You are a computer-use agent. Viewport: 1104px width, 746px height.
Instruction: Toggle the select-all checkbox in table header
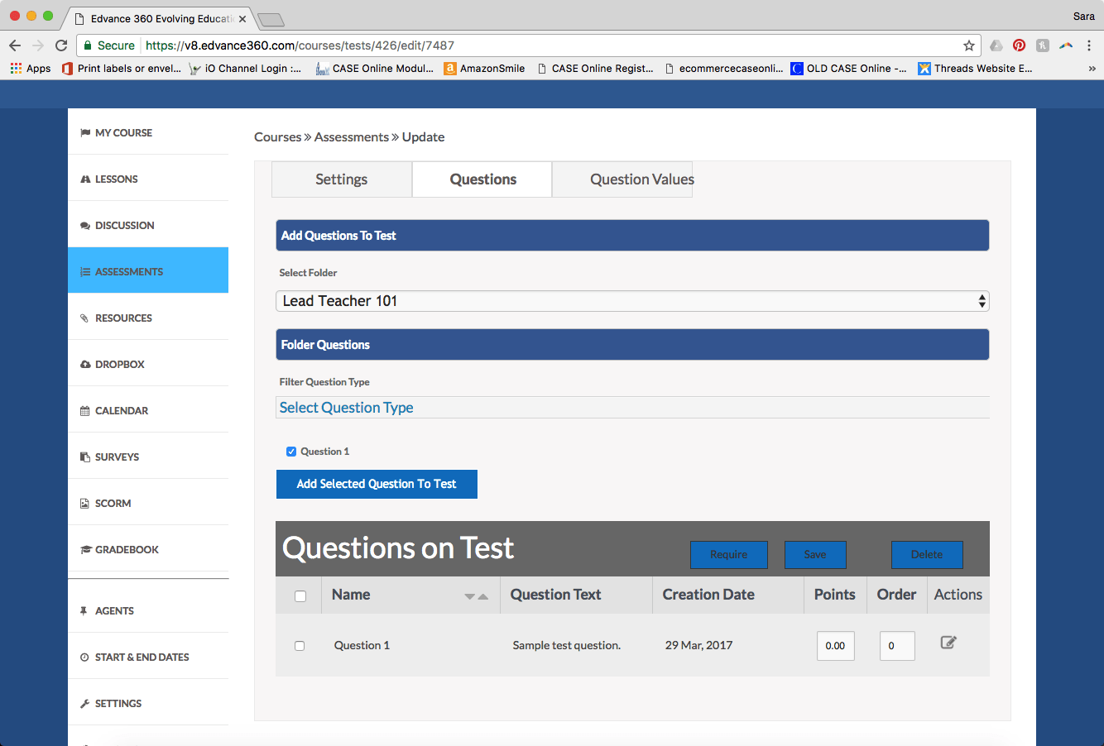(300, 596)
